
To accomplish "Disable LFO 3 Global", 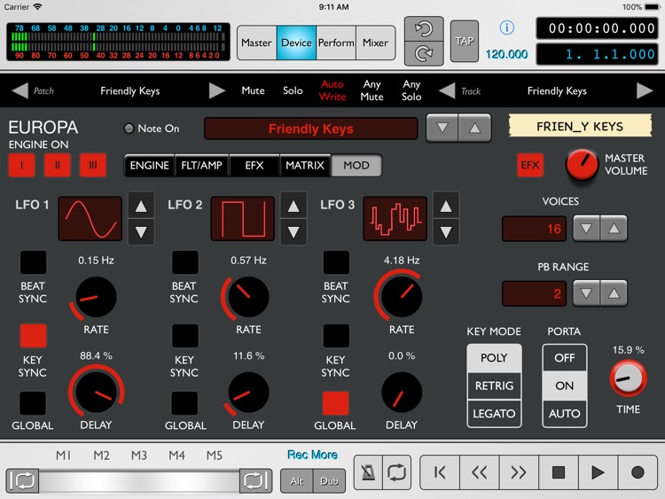I will [x=336, y=403].
